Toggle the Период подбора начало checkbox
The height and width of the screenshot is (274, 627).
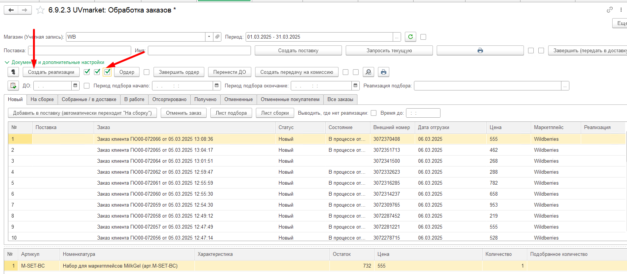[x=86, y=86]
